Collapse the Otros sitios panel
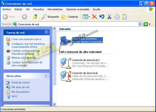 click(46, 76)
